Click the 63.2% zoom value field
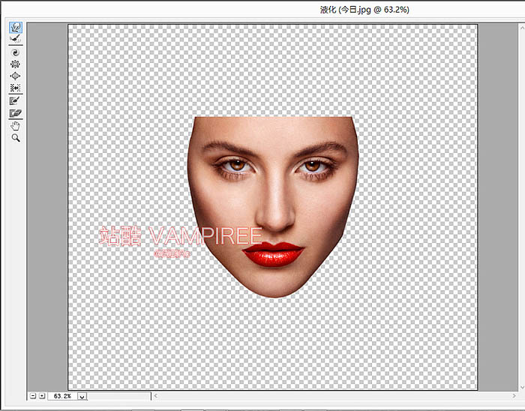Viewport: 525px width, 411px height. coord(62,396)
